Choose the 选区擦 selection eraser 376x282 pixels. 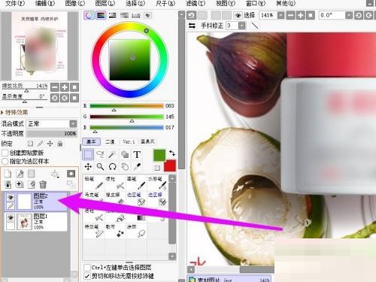[x=157, y=199]
